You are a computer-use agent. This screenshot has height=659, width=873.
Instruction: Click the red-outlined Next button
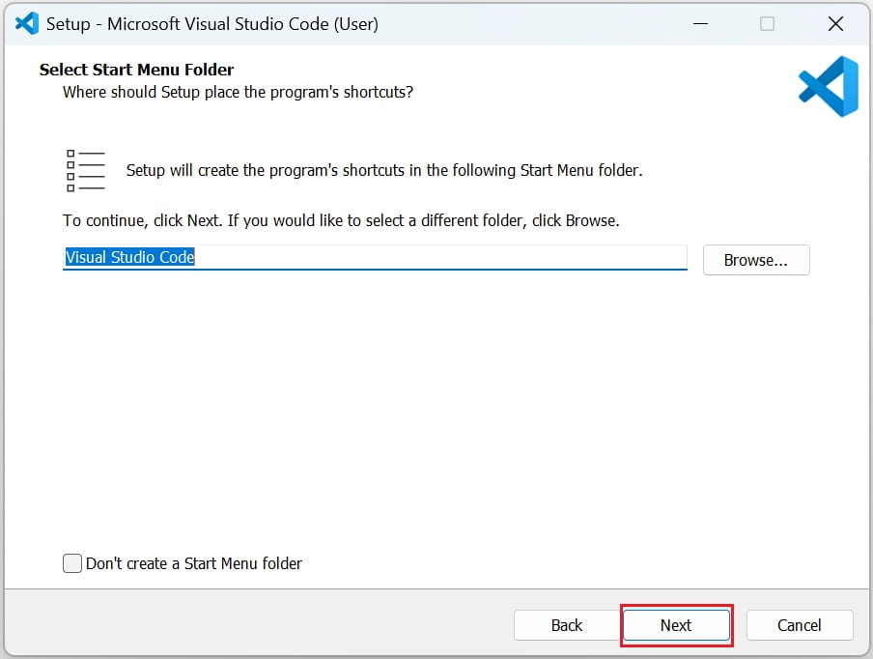[676, 625]
